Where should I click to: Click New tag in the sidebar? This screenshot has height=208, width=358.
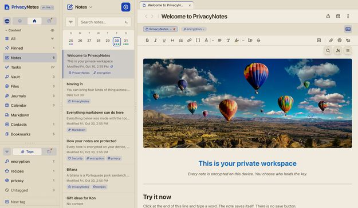click(30, 202)
